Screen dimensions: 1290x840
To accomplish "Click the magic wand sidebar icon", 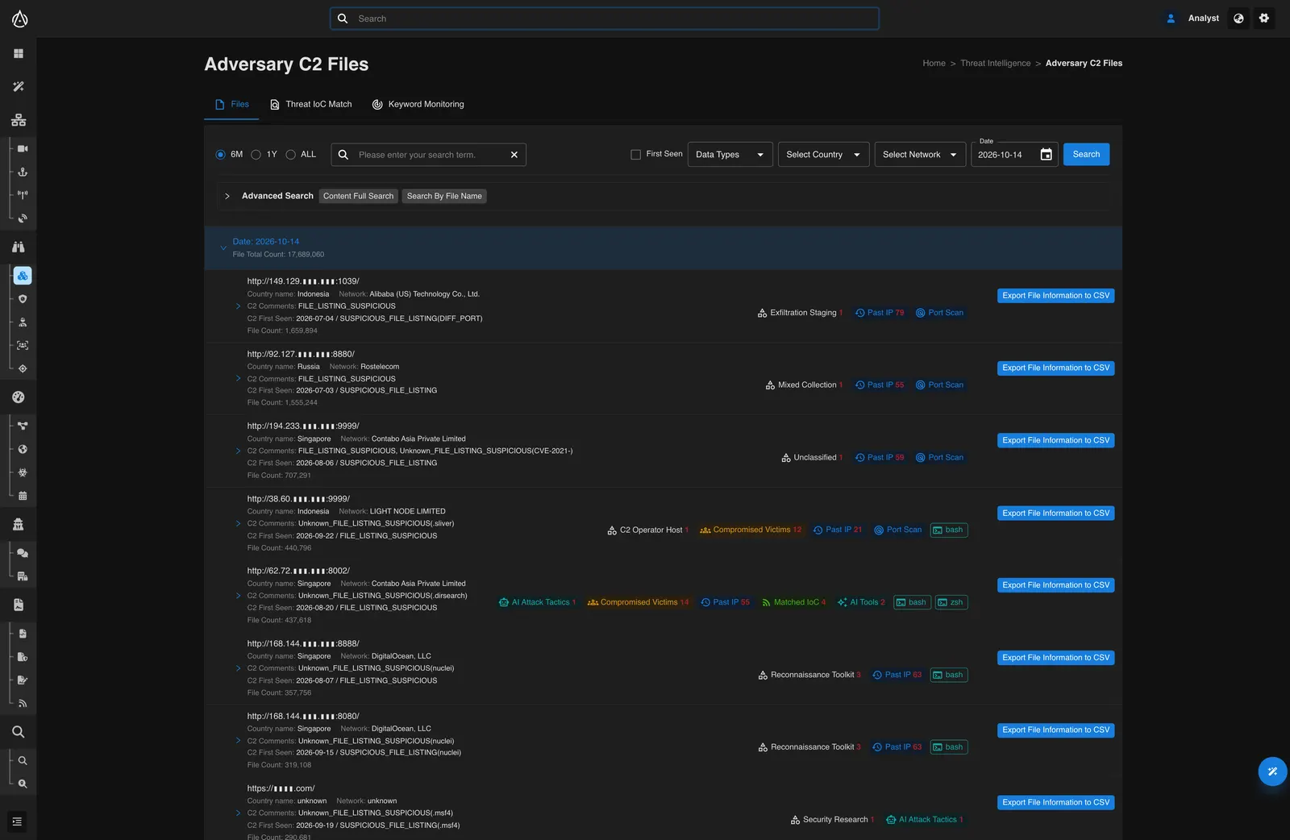I will pos(19,86).
